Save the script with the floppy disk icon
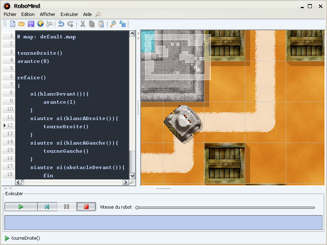 [x=31, y=24]
